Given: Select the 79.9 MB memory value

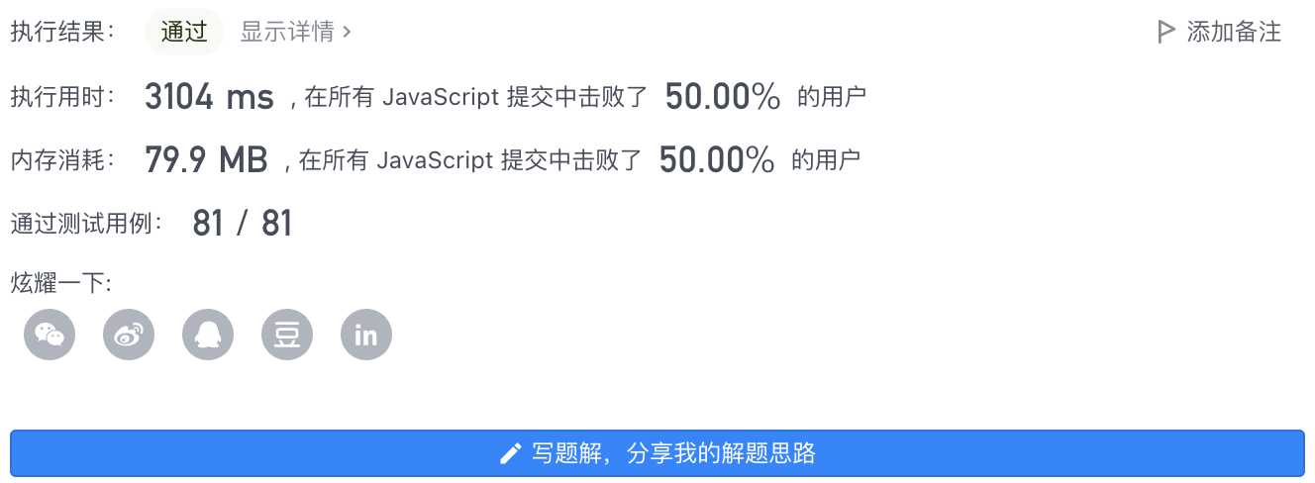Looking at the screenshot, I should click(206, 159).
